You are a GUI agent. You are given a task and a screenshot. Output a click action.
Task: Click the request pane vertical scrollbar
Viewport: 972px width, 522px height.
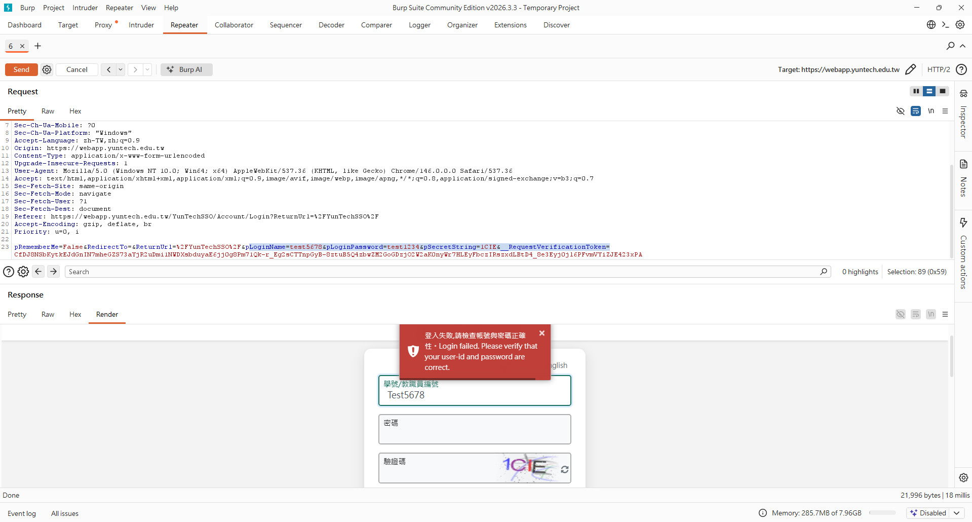tap(951, 210)
